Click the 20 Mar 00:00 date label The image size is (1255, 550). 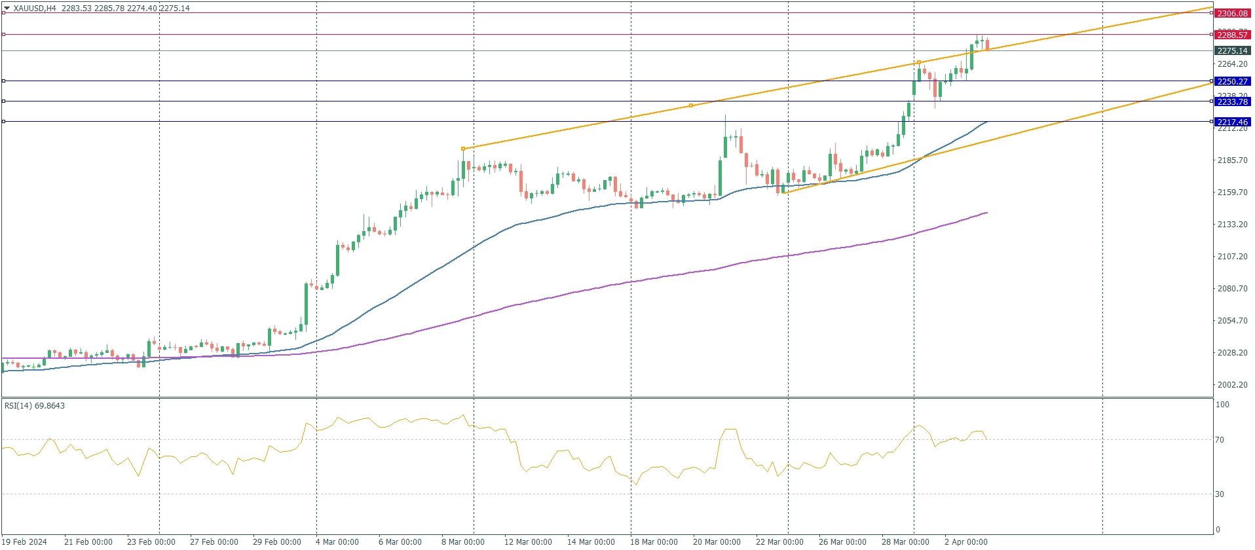click(717, 542)
